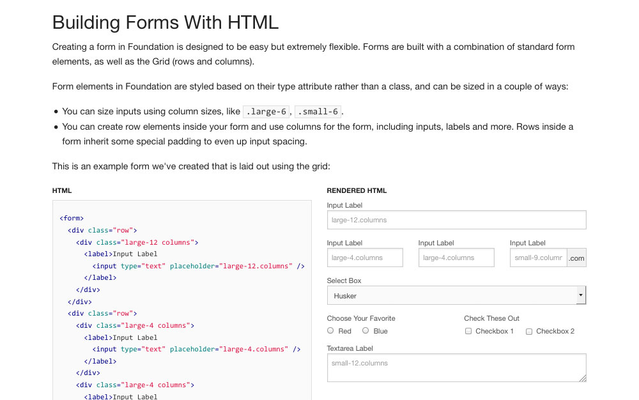
Task: Click the .com postfix label
Action: [x=576, y=258]
